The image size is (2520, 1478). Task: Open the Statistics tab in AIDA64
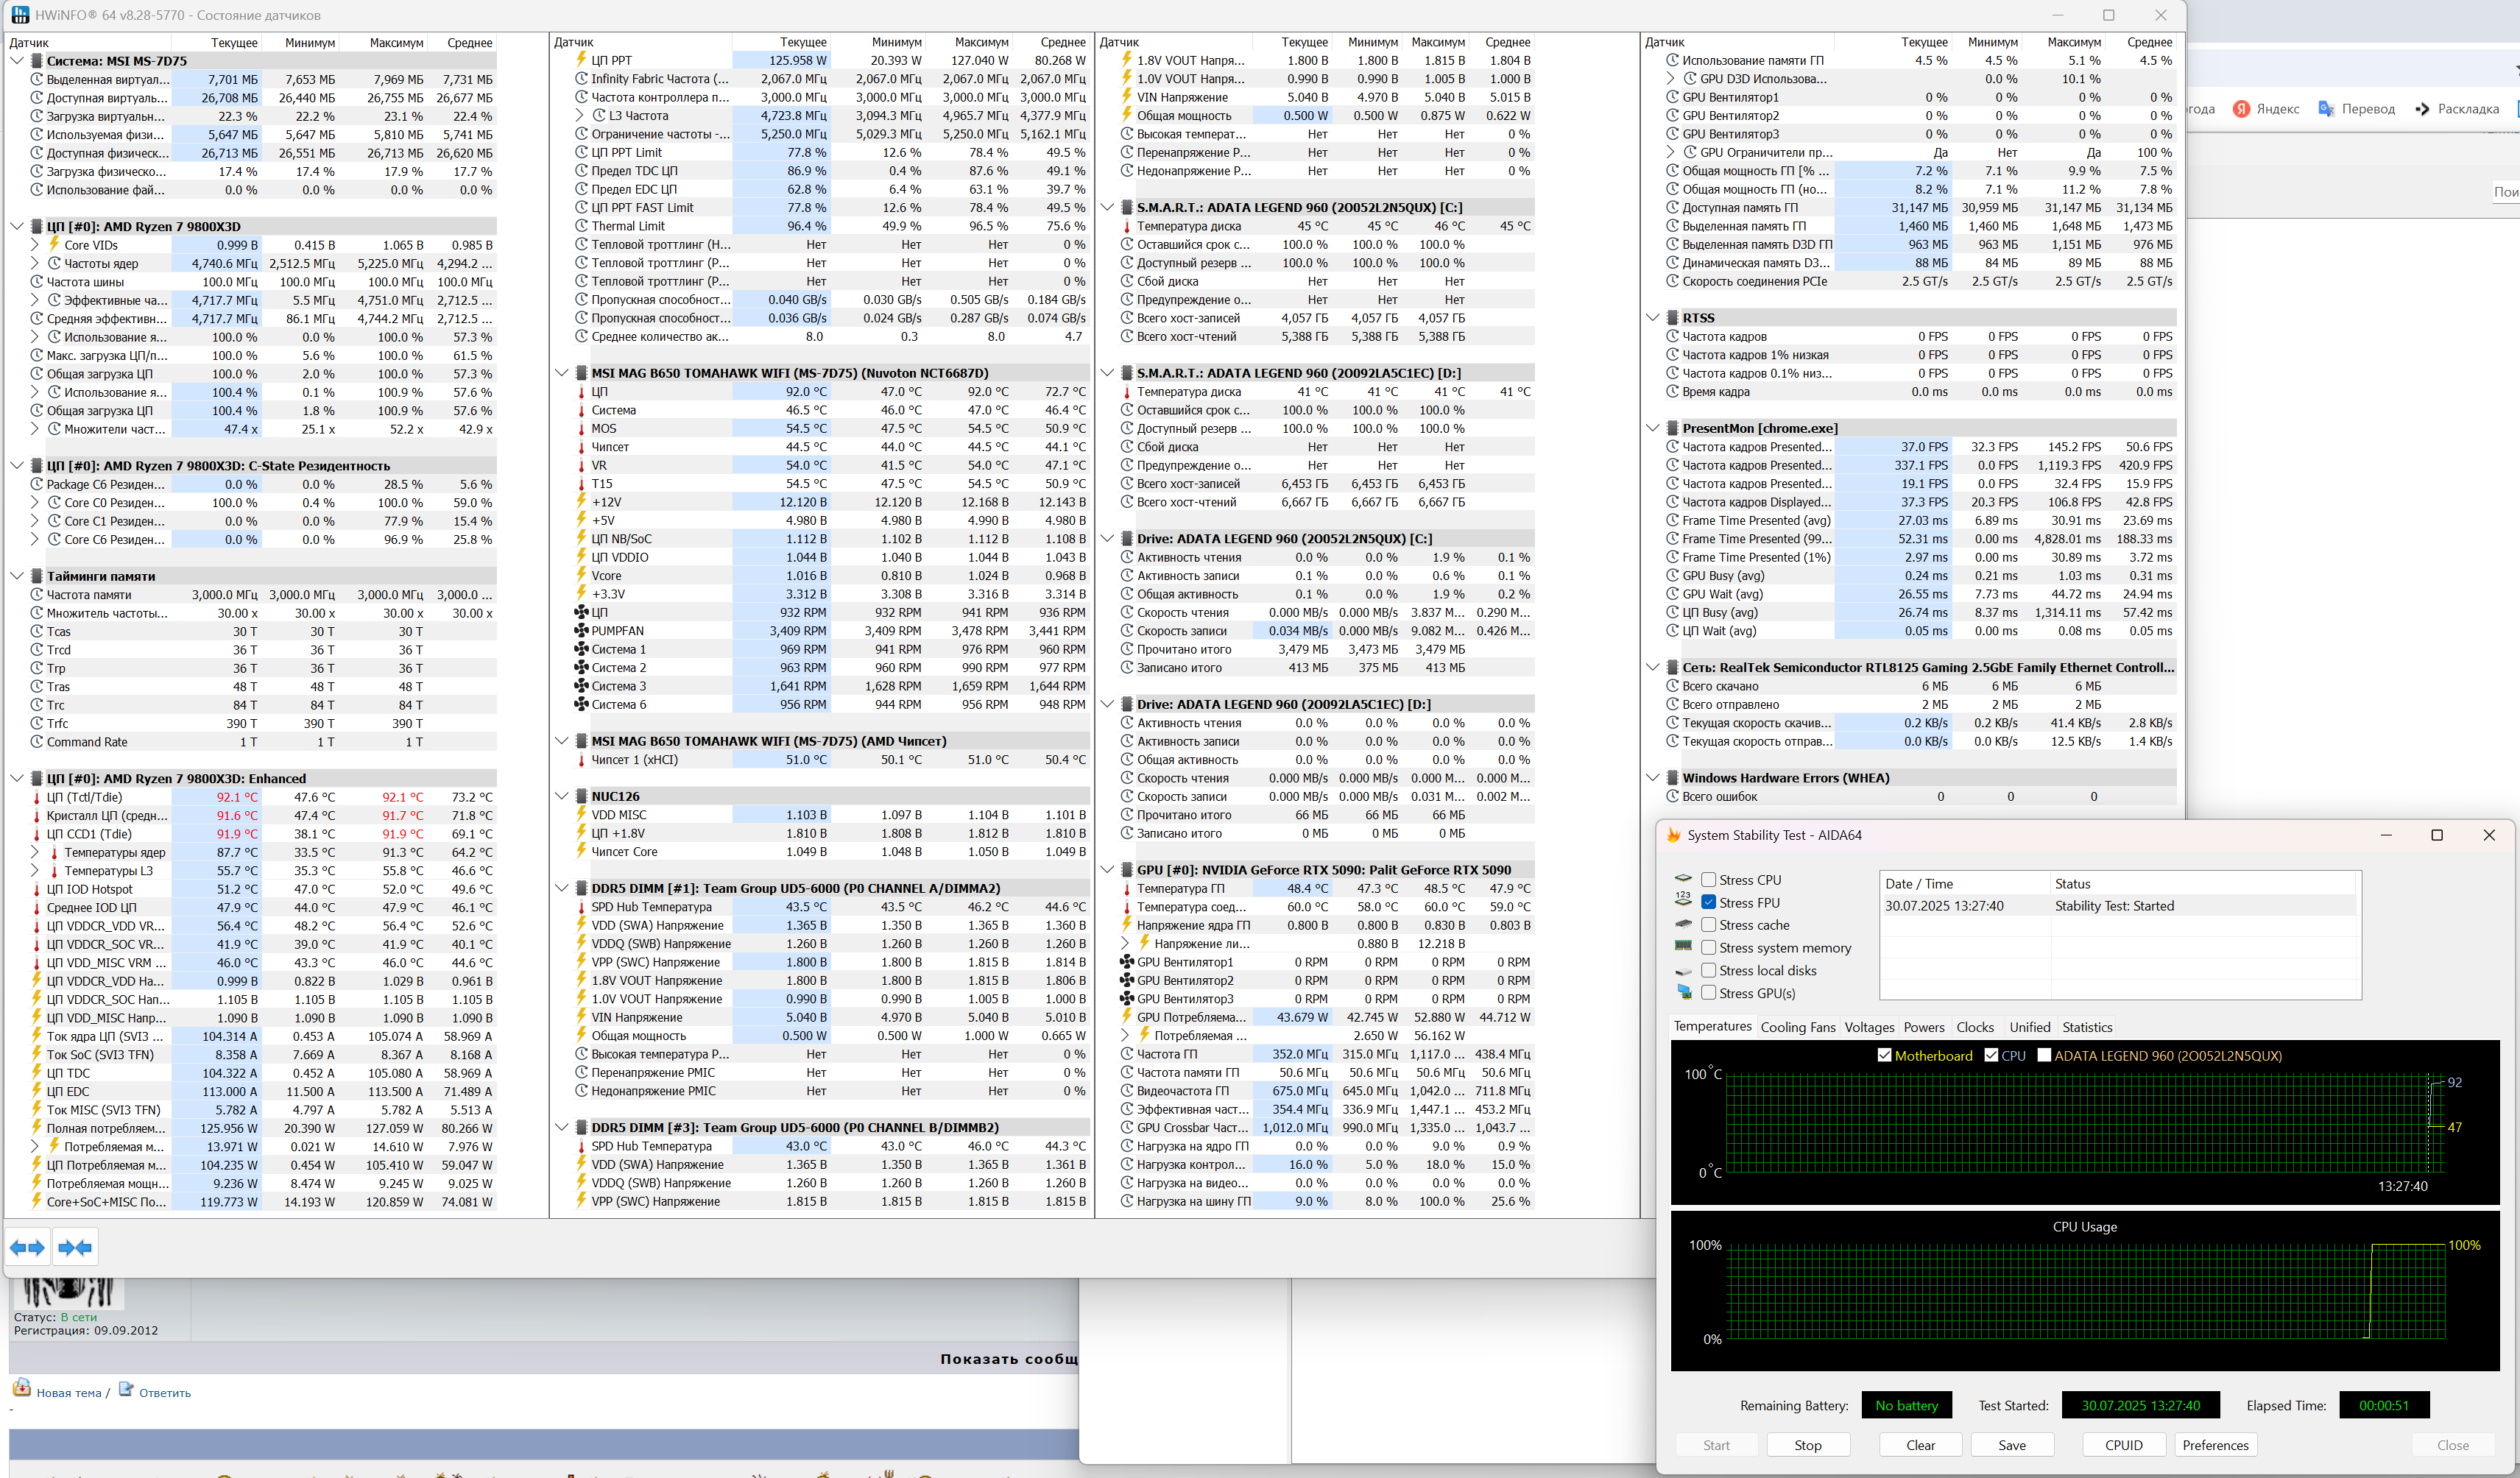click(x=2086, y=1027)
